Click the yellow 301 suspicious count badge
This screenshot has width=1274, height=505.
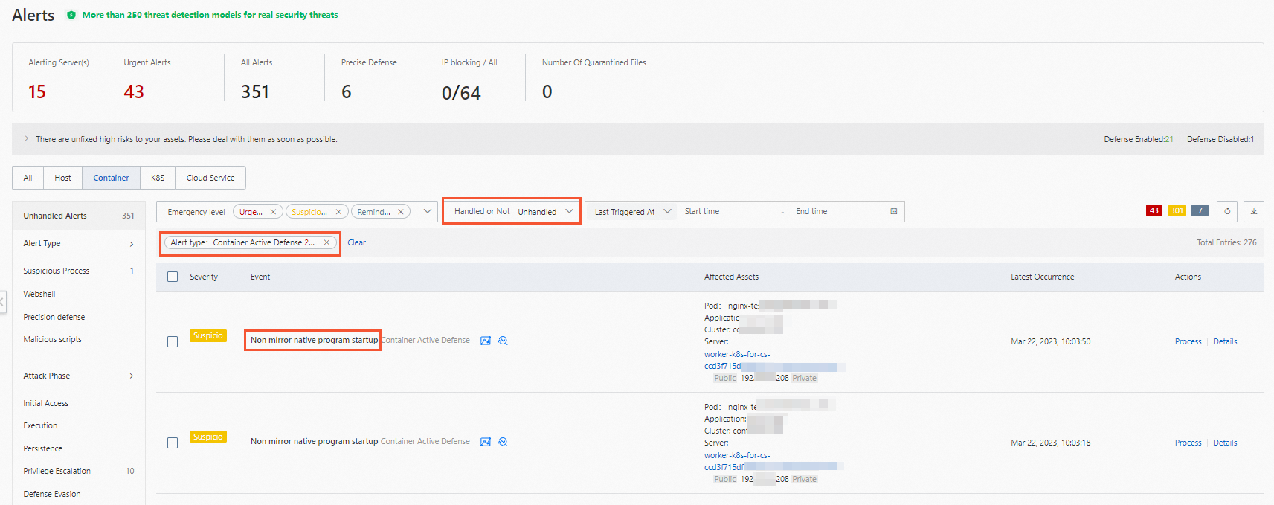[x=1177, y=211]
